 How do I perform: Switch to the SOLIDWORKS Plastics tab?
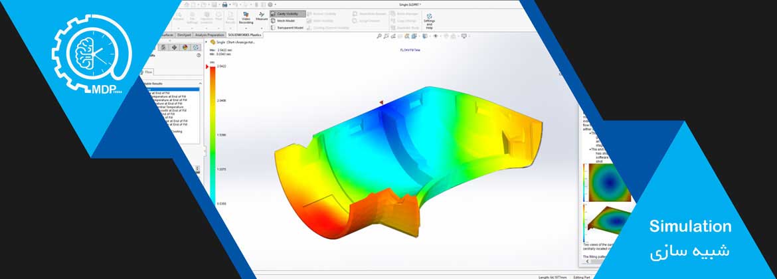(x=244, y=35)
